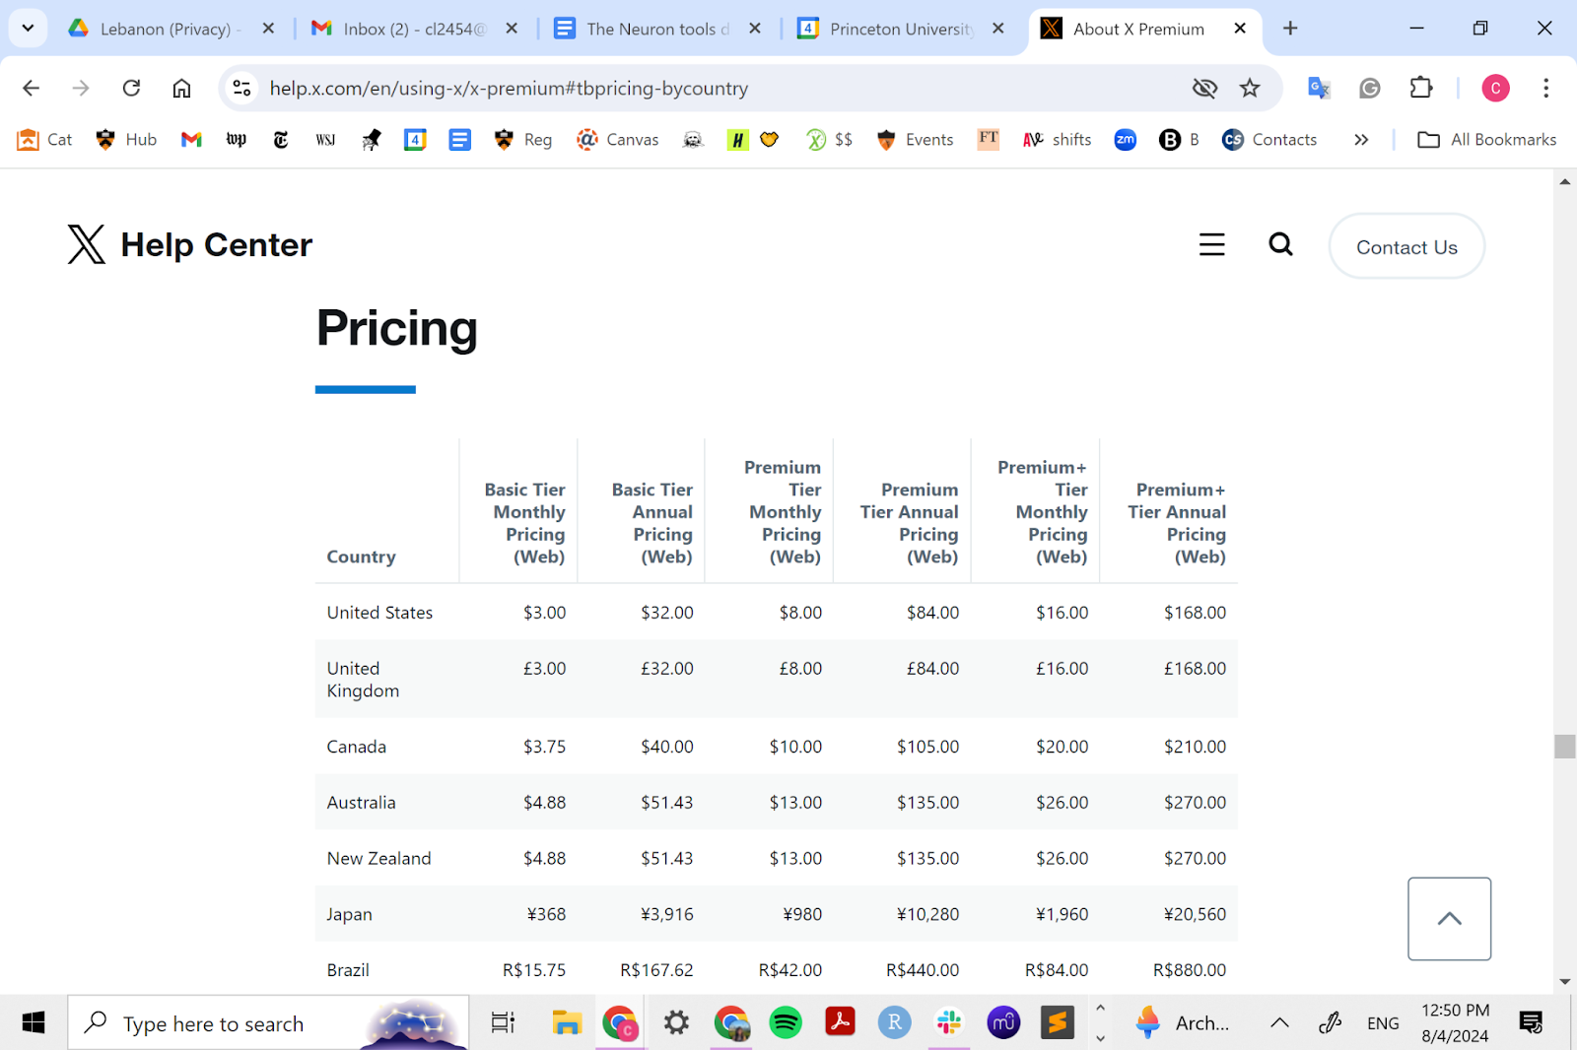Open the New York Times bookmark
This screenshot has width=1577, height=1050.
coord(281,140)
